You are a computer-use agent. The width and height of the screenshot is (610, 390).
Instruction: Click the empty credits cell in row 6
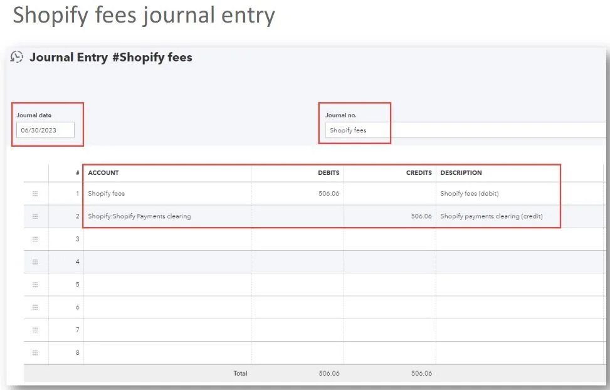point(390,307)
